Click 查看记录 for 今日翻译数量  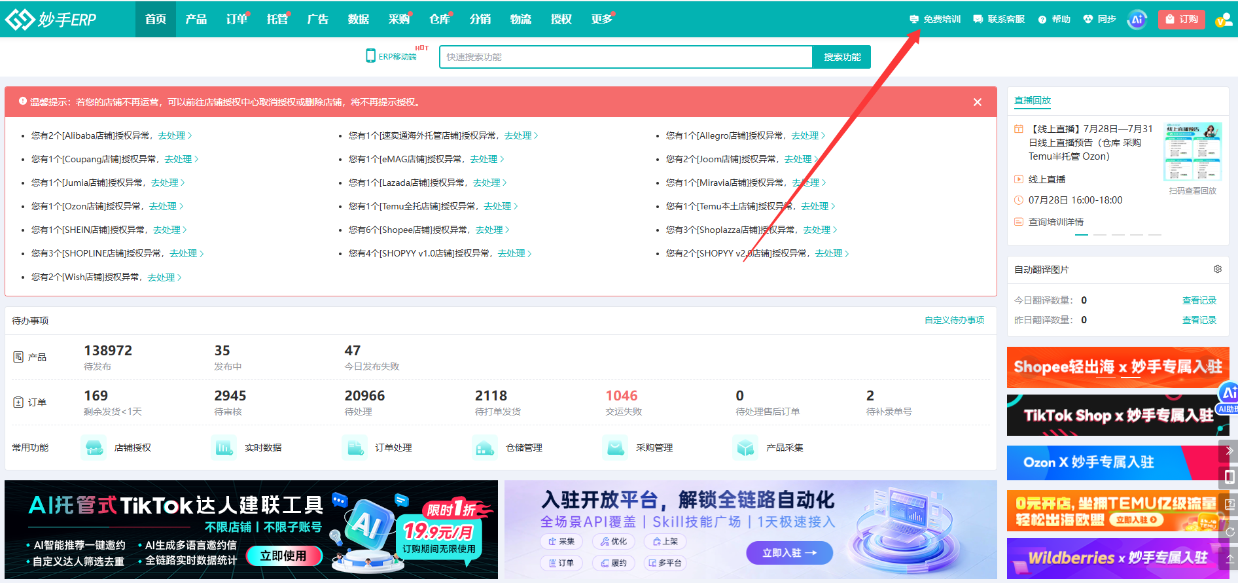tap(1199, 300)
